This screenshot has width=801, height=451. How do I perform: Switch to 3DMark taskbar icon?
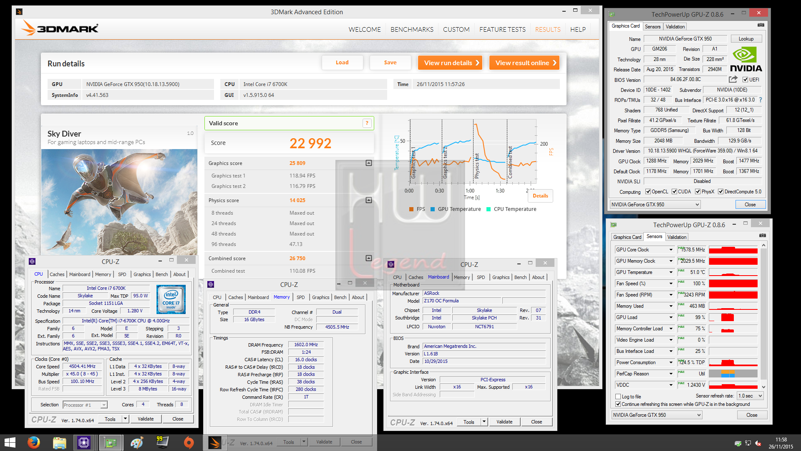click(215, 442)
